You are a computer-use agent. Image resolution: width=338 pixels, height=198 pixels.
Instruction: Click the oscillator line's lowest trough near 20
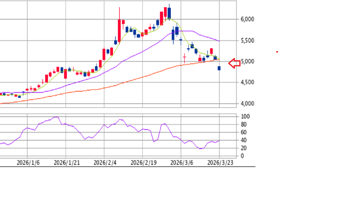tap(201, 148)
